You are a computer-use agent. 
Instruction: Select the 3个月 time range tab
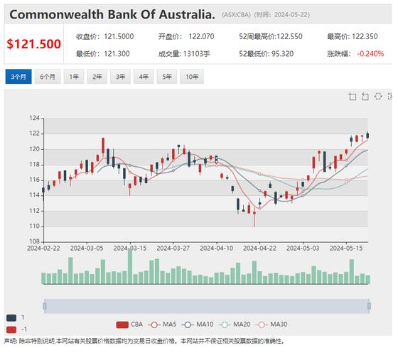[18, 77]
